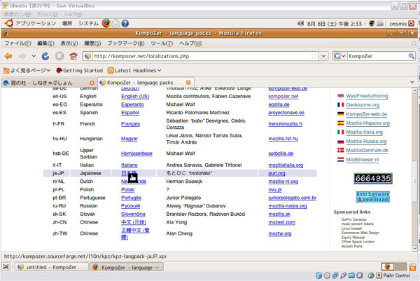The width and height of the screenshot is (420, 281).
Task: Open the address bar URL dropdown arrow
Action: pos(323,56)
